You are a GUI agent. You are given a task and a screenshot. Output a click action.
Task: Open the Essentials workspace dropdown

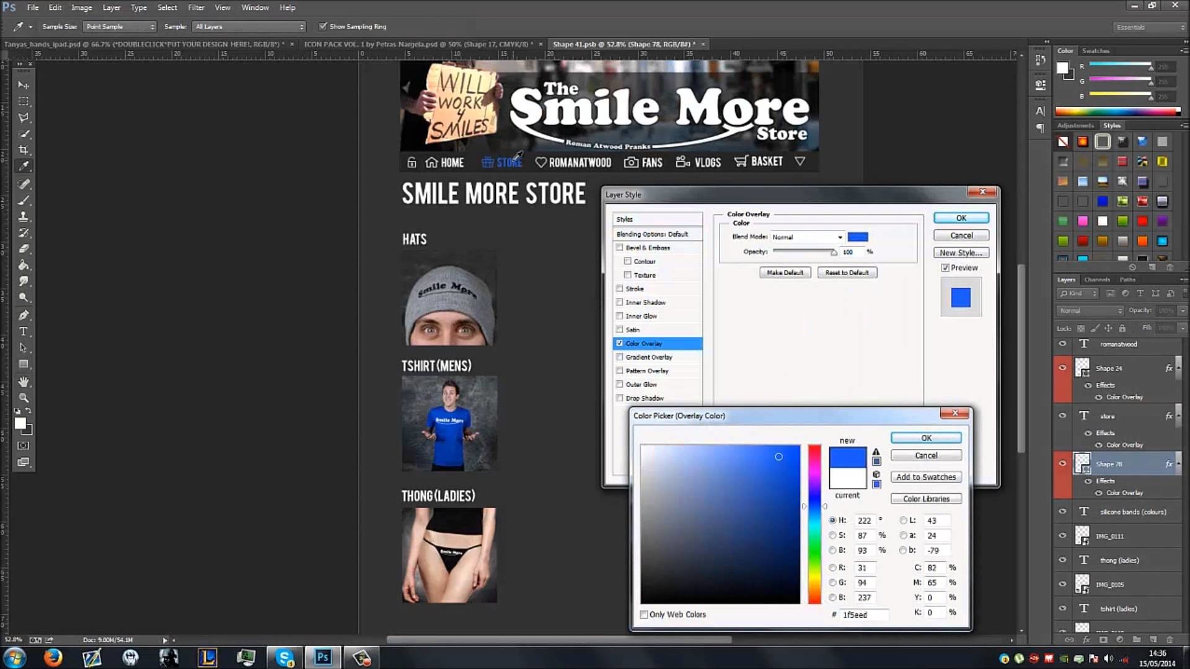[1150, 27]
